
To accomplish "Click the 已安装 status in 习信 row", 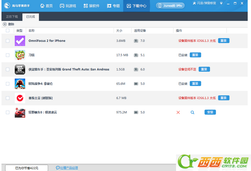I will pyautogui.click(x=183, y=55).
